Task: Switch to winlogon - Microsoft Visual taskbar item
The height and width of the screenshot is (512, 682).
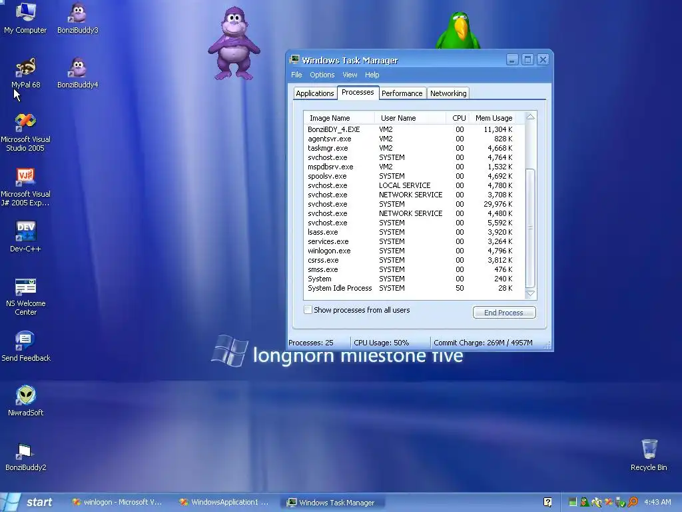Action: 117,502
